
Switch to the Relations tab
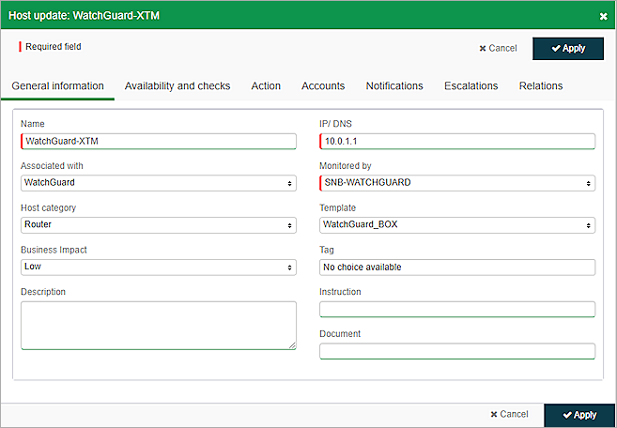point(541,85)
